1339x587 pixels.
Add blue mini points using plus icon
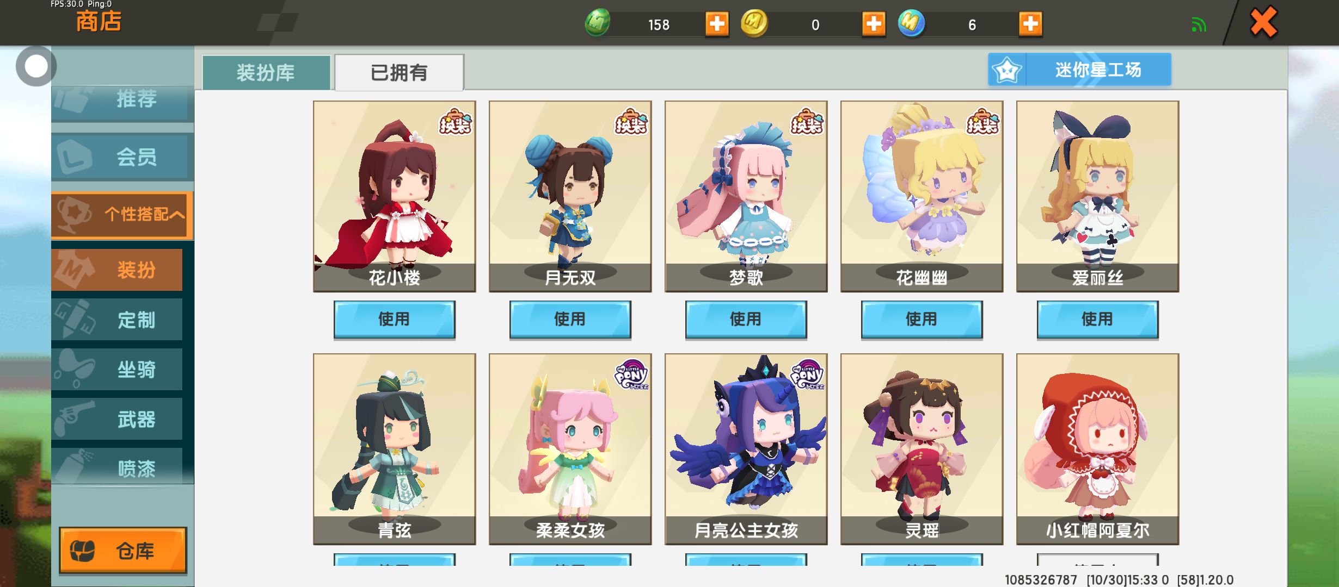click(x=1030, y=24)
